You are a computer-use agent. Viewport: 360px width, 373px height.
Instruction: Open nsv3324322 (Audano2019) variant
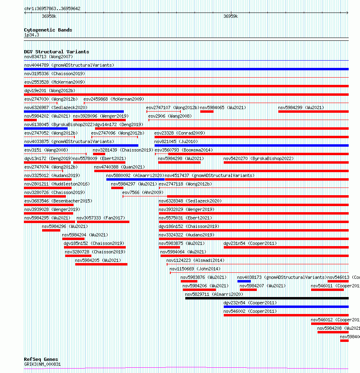click(186, 235)
